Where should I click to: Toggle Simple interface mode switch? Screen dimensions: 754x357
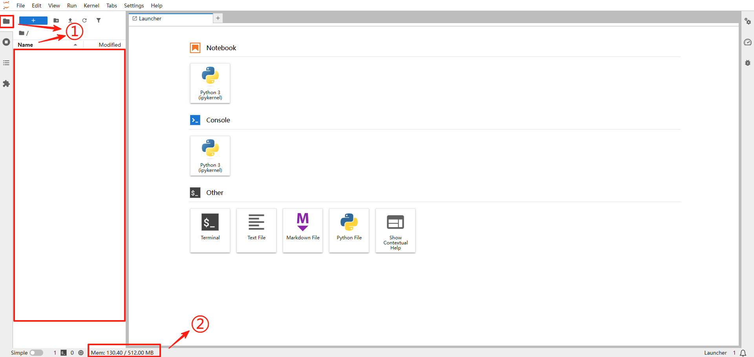point(36,353)
